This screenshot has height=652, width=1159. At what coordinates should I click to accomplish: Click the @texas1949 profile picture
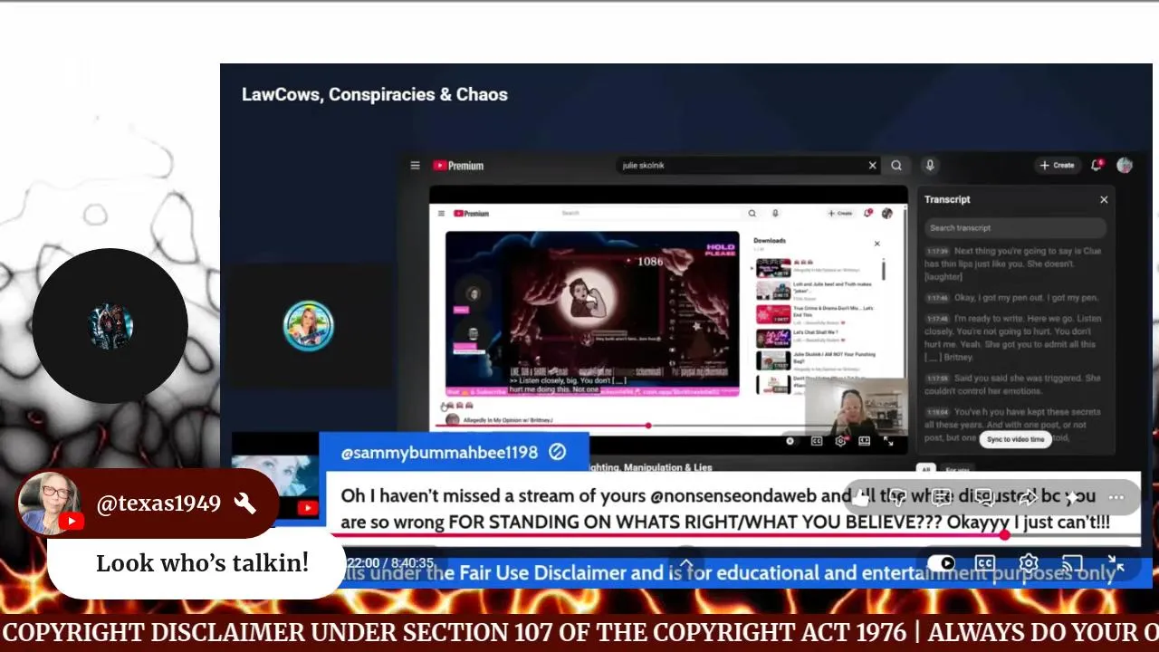[x=51, y=503]
